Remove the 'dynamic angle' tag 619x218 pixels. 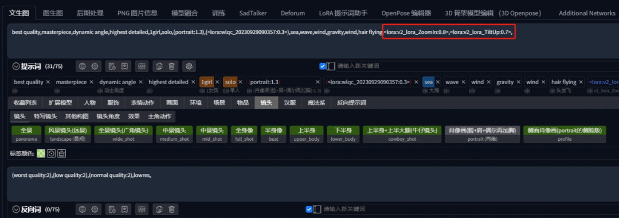140,82
